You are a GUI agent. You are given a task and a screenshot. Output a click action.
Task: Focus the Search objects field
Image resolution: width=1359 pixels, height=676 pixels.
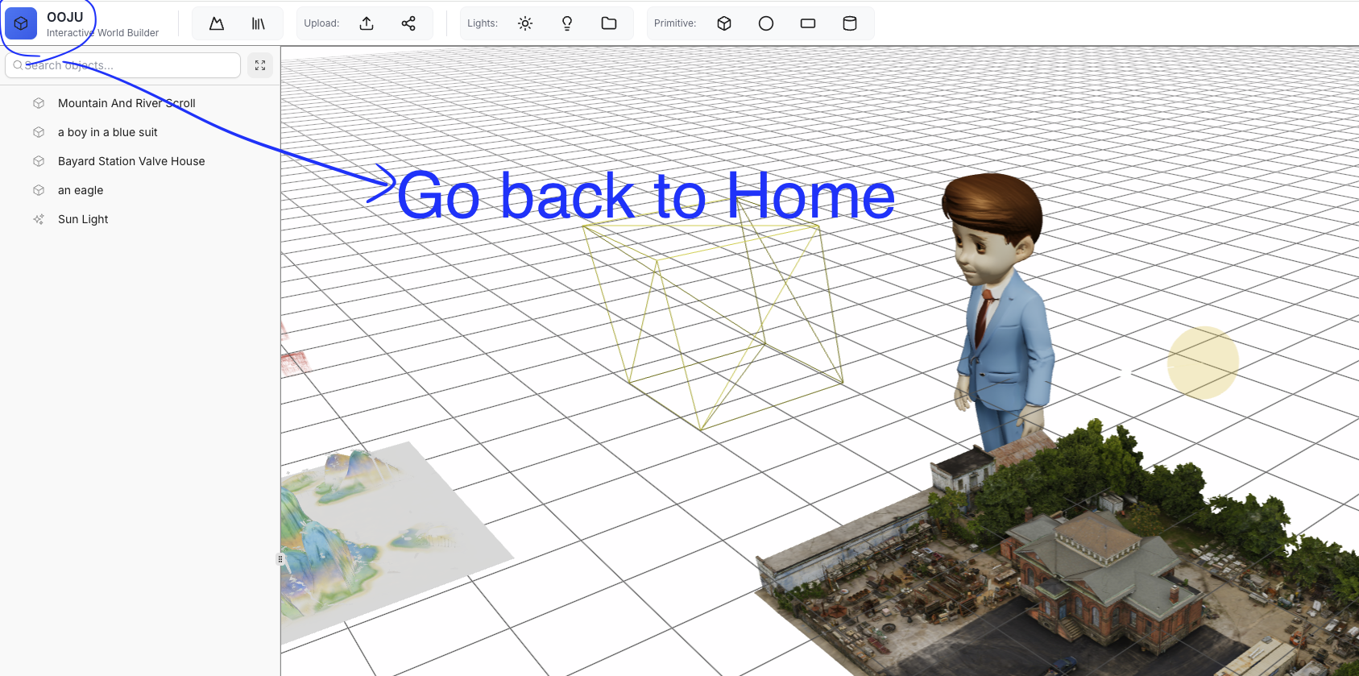tap(123, 65)
